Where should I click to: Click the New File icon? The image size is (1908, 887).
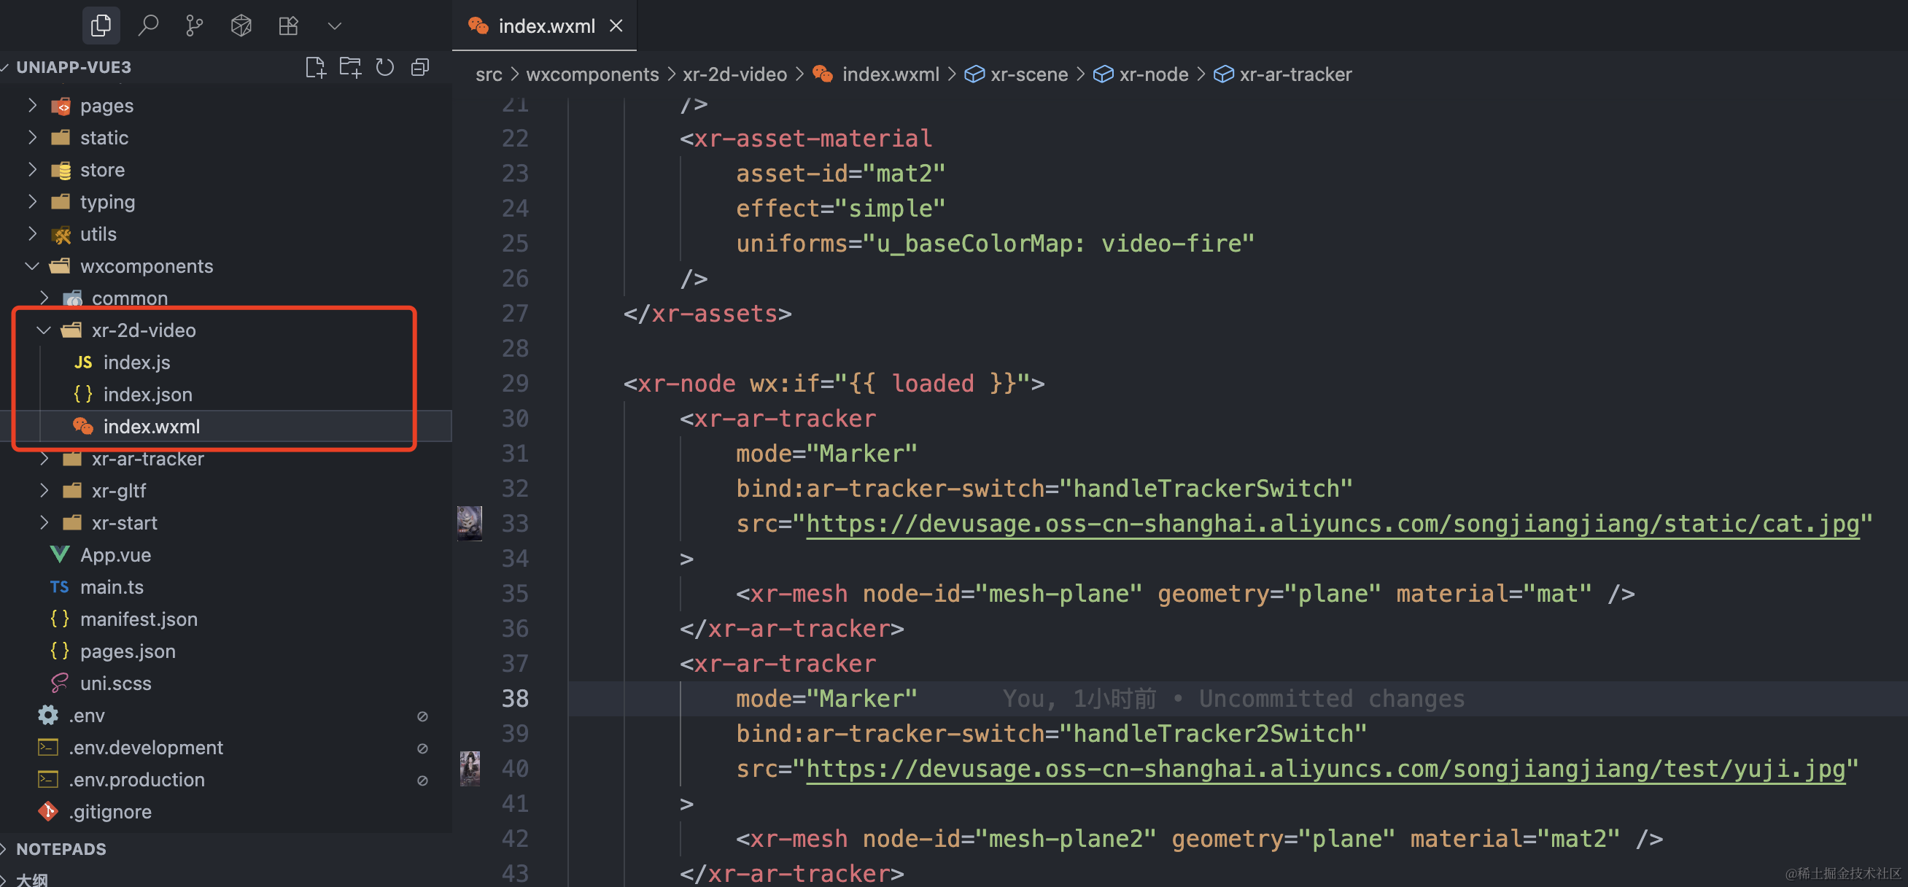pyautogui.click(x=316, y=67)
